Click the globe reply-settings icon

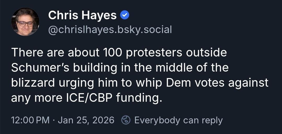(x=126, y=120)
